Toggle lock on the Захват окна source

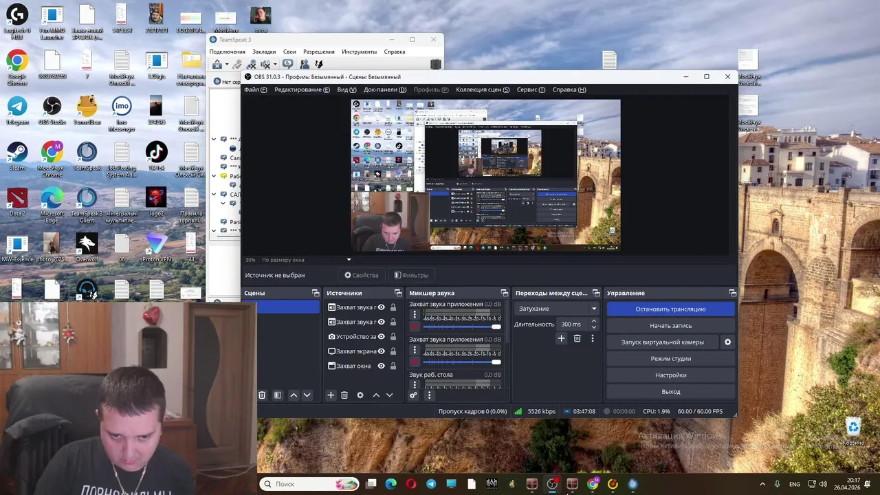tap(393, 366)
